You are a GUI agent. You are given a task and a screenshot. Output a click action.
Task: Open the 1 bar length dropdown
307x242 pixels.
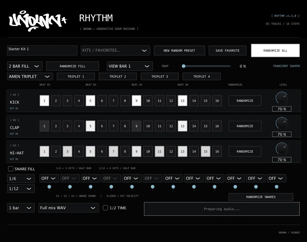[21, 208]
